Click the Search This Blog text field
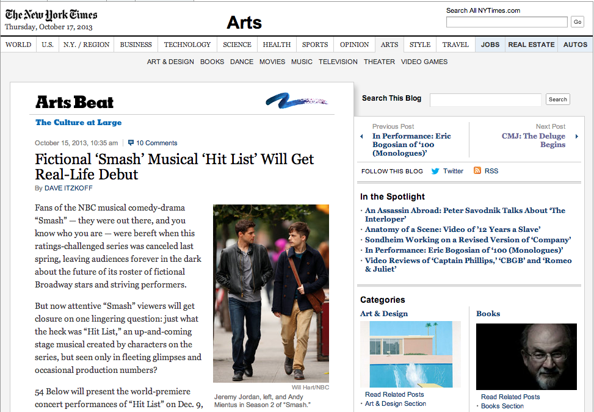Image resolution: width=594 pixels, height=412 pixels. click(485, 99)
